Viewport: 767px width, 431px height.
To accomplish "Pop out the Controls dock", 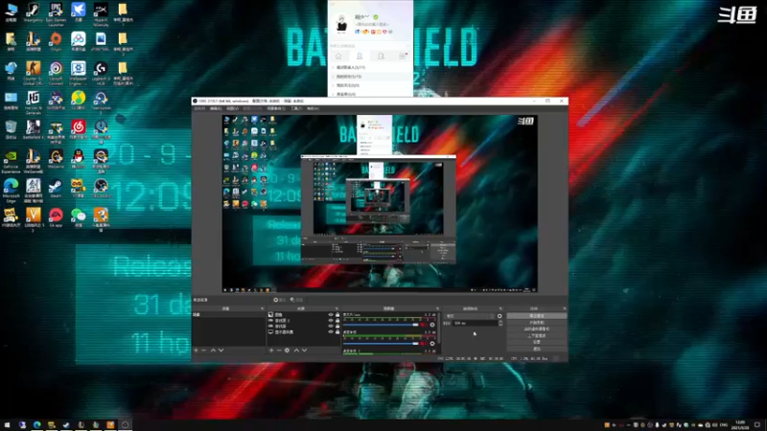I will tap(565, 308).
